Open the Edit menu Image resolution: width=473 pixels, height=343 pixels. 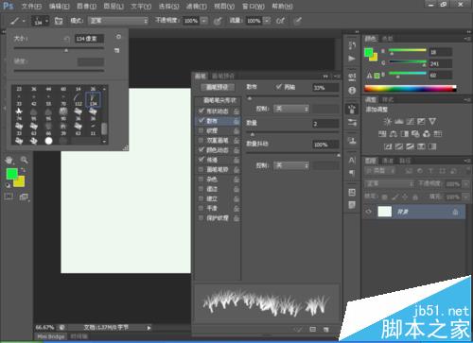pos(60,6)
